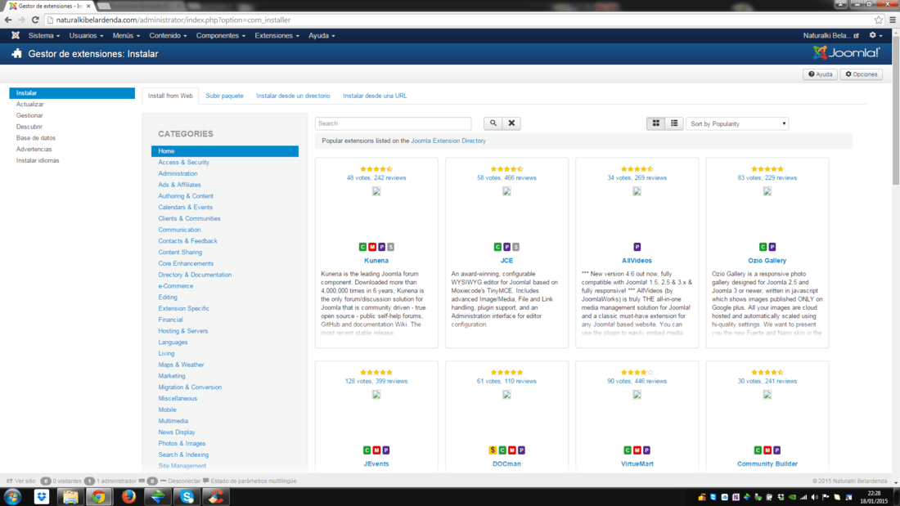The width and height of the screenshot is (900, 506).
Task: Select Base de datos in the sidebar
Action: tap(35, 138)
